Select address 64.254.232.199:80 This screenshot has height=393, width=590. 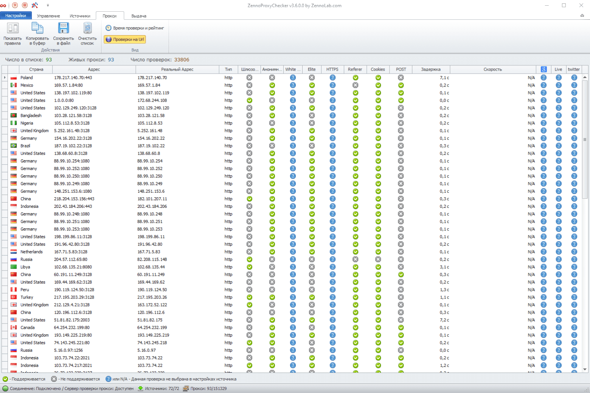(72, 327)
